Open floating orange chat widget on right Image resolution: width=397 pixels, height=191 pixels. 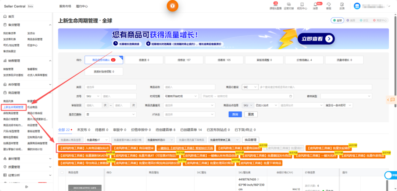(x=391, y=100)
